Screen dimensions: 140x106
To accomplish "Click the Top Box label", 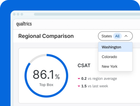I will [x=46, y=85].
